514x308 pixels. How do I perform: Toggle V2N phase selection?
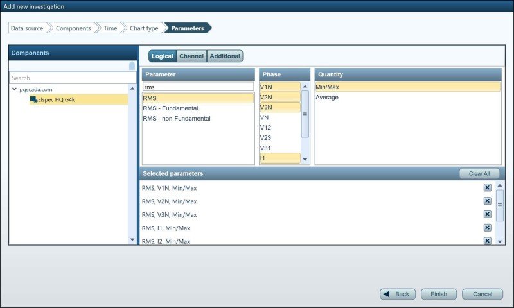(280, 97)
